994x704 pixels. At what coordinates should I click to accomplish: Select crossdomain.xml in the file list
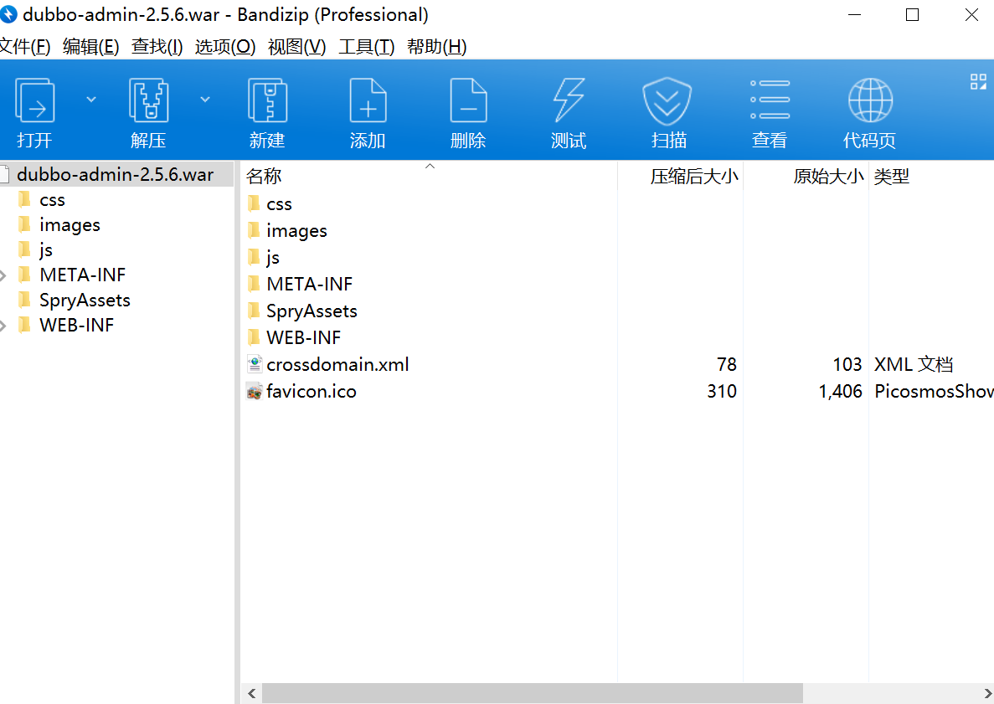point(337,365)
